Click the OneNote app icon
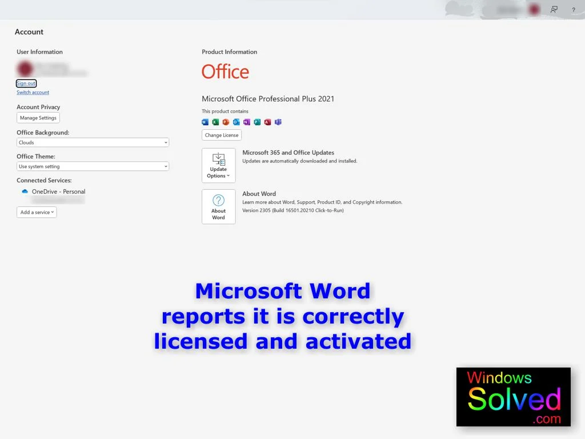Screen dimensions: 585x439 pos(247,122)
